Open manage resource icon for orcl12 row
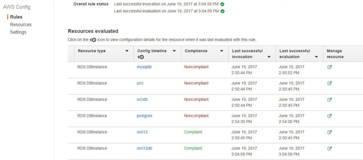This screenshot has height=160, width=363. pos(330,132)
